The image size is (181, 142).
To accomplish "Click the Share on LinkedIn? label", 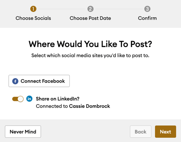I will (x=58, y=99).
